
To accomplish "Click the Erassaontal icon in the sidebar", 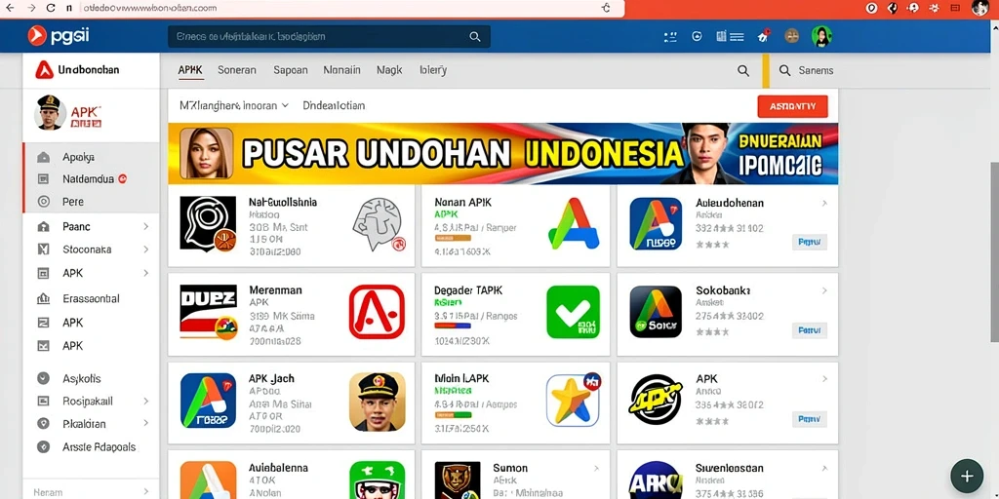I will (x=43, y=298).
